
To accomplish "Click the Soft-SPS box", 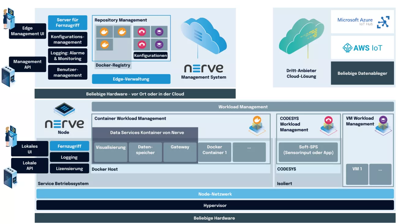I will (308, 152).
